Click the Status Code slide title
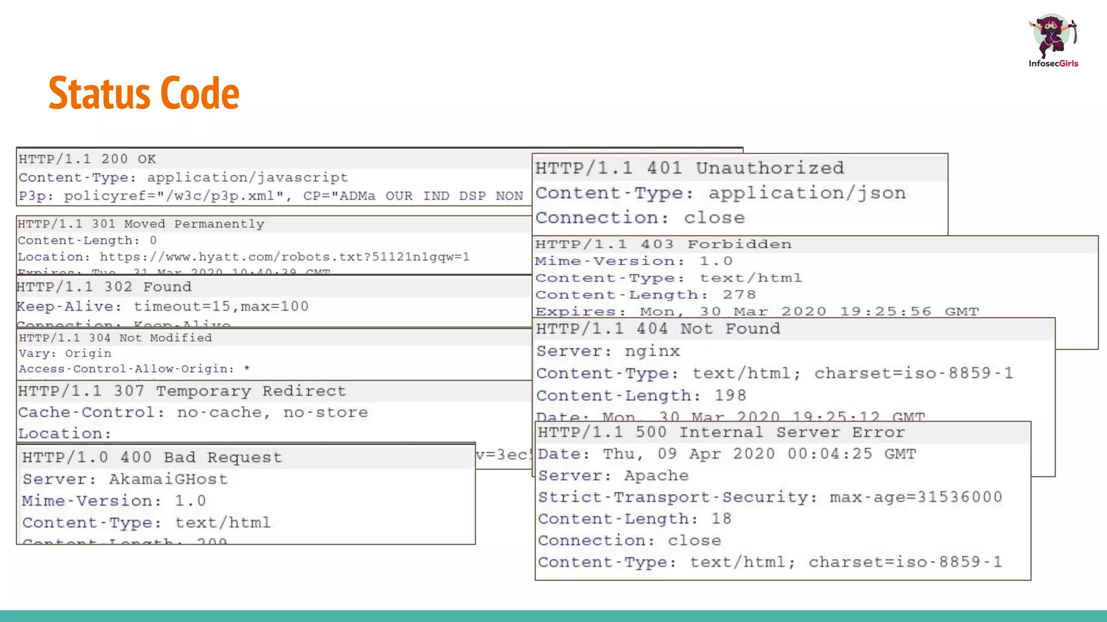This screenshot has height=622, width=1107. tap(144, 93)
